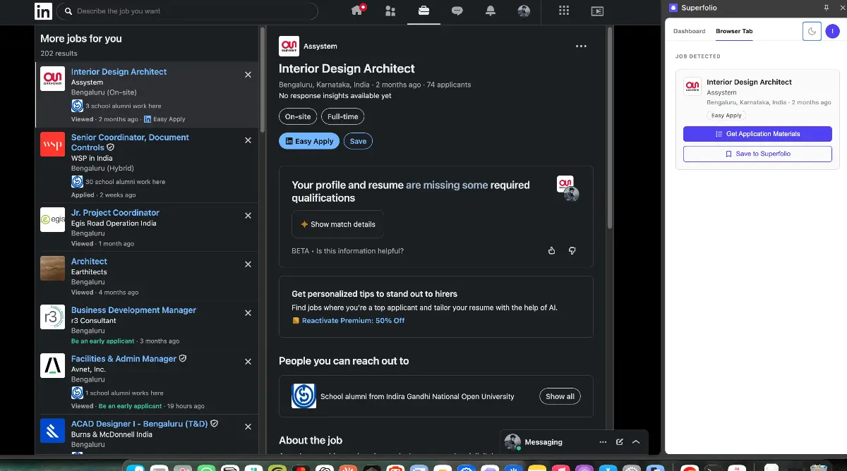The image size is (847, 471).
Task: Dismiss the Interior Design Architect job card
Action: coord(248,74)
